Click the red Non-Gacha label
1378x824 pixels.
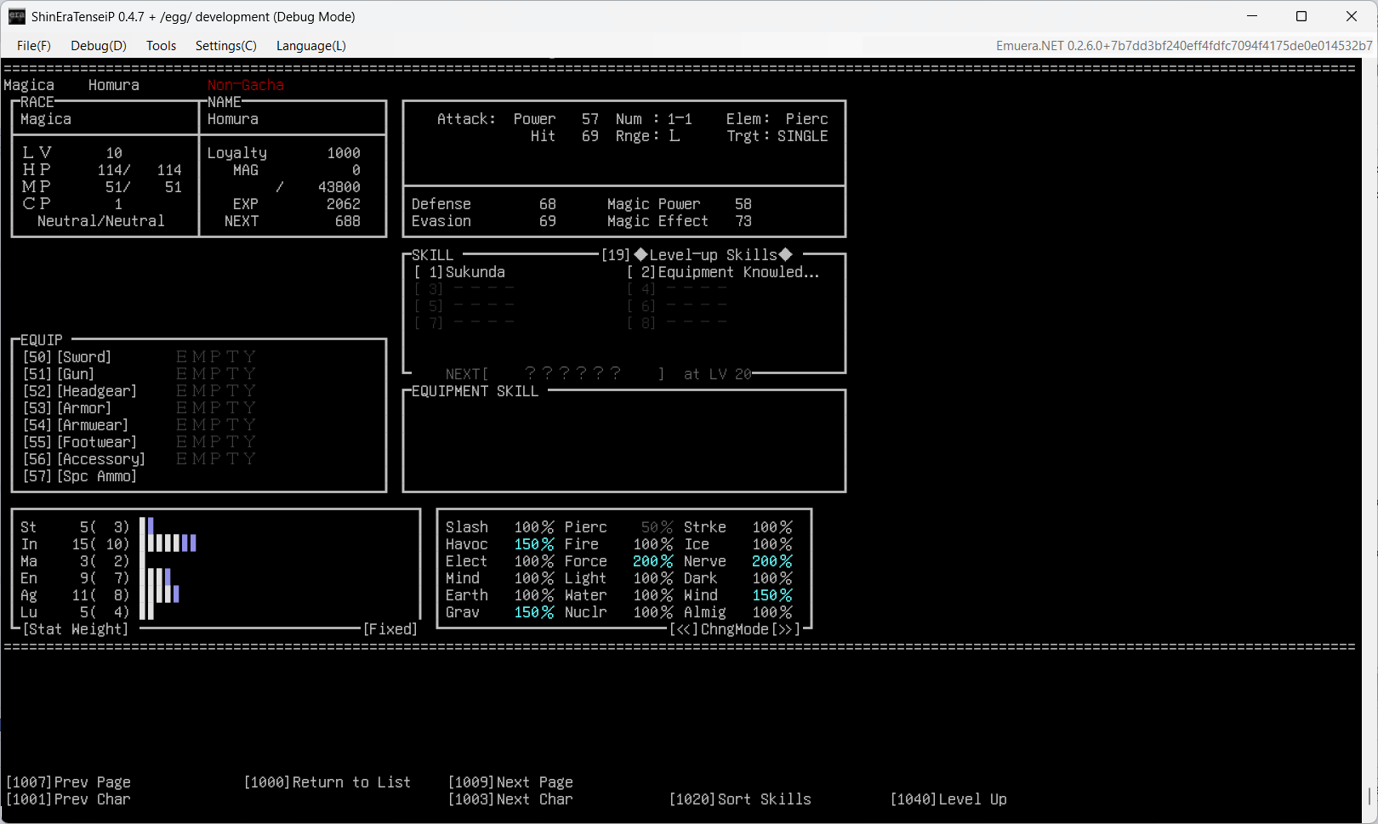coord(246,85)
